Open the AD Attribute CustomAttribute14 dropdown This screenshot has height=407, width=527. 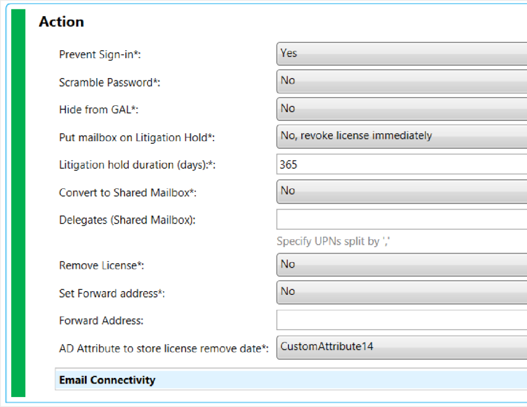402,348
